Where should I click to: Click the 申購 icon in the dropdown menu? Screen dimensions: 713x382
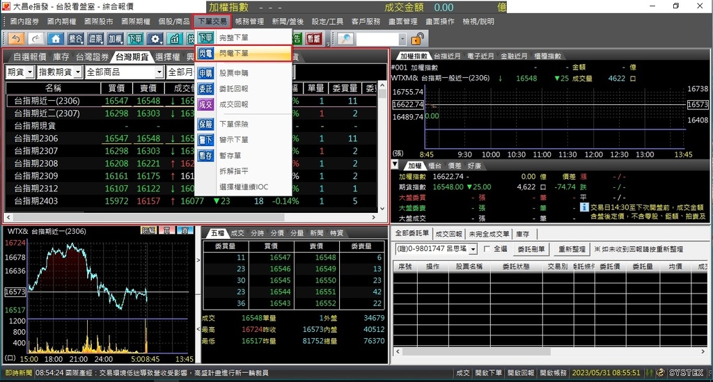click(x=205, y=73)
